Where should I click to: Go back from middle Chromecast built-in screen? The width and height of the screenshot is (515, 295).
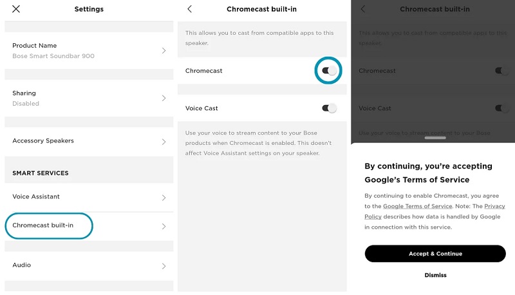click(x=189, y=9)
